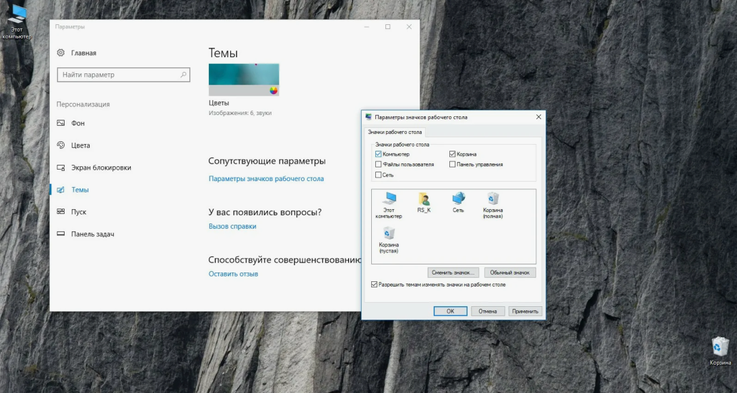This screenshot has height=393, width=737.
Task: Click the Фон sidebar icon
Action: click(x=62, y=123)
